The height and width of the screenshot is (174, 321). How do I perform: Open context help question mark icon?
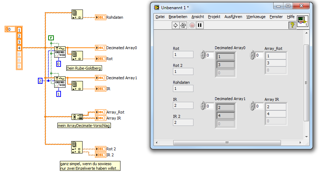click(292, 25)
